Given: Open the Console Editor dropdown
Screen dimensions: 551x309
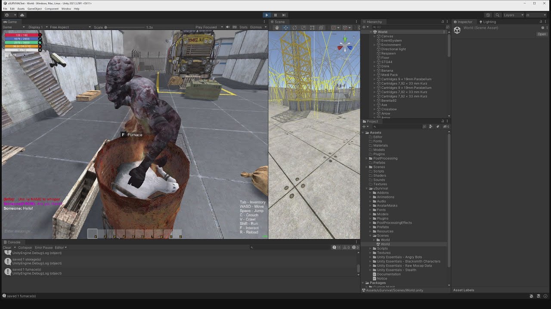Looking at the screenshot, I should click(61, 248).
